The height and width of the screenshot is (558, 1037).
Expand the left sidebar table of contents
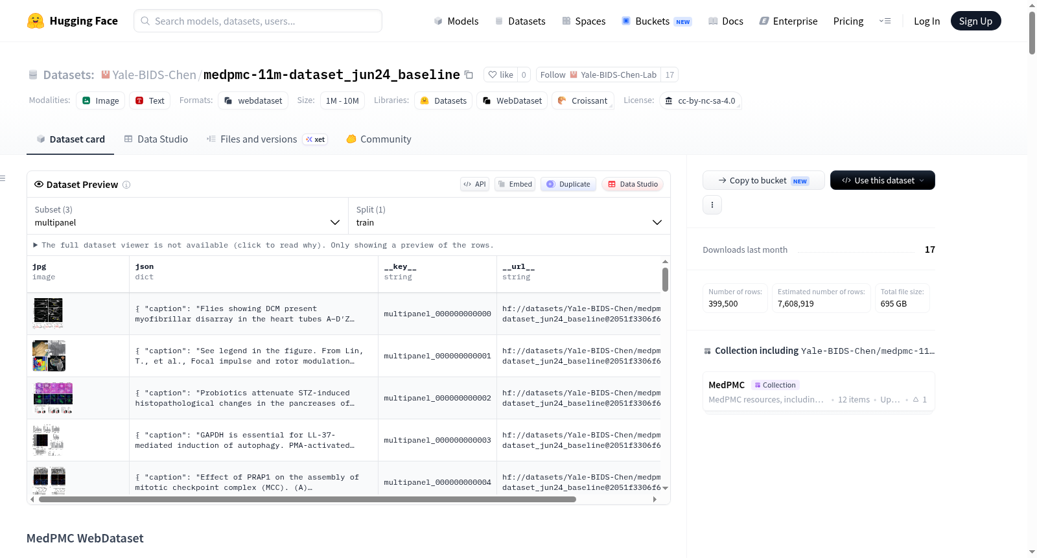(x=3, y=178)
